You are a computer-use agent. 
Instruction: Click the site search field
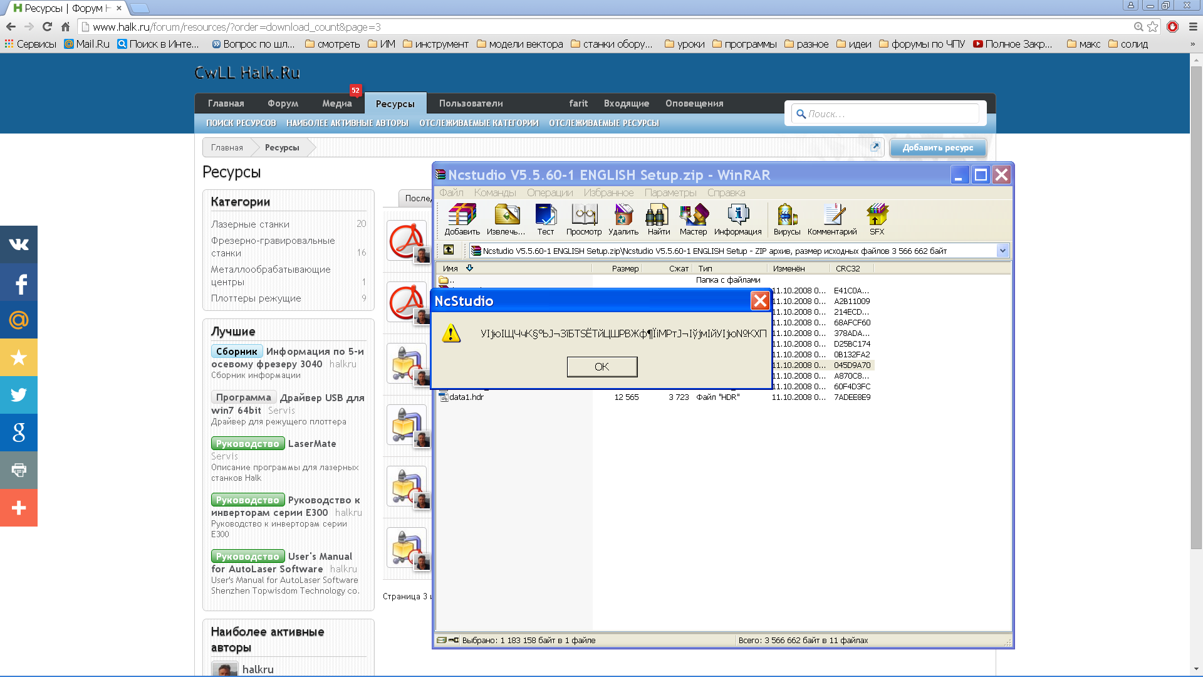click(x=885, y=114)
